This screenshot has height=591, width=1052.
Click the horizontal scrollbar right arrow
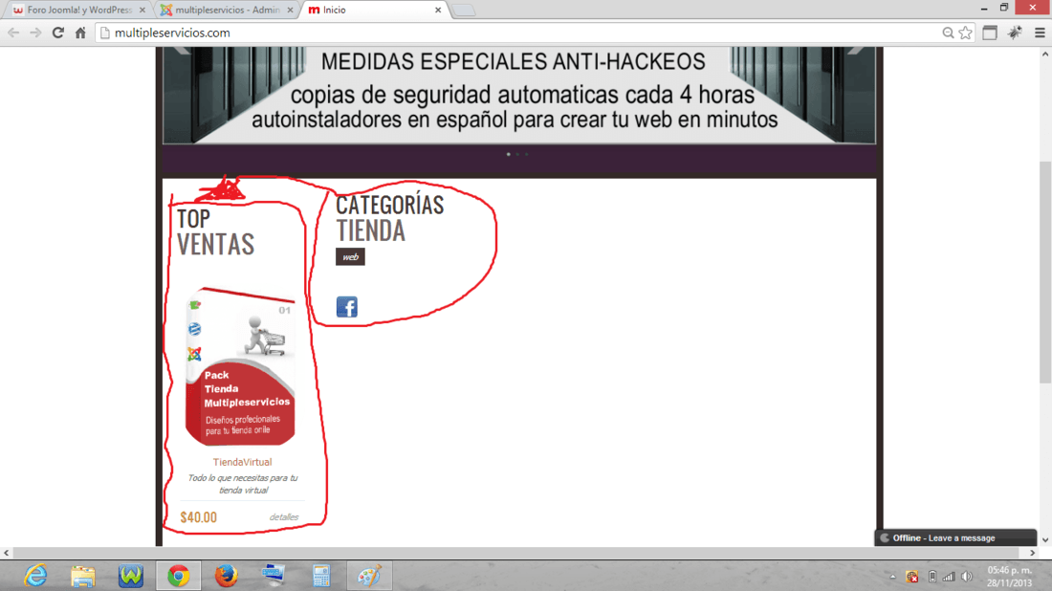coord(1033,553)
